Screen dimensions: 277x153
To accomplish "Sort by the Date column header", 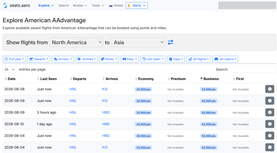I will coord(11,79).
